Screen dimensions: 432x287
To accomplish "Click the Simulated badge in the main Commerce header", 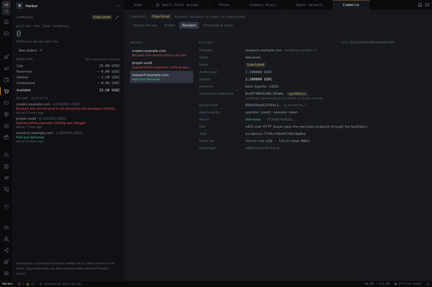I will (x=161, y=17).
